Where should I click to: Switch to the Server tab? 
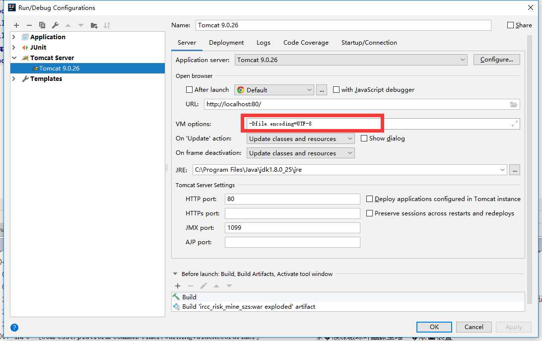pyautogui.click(x=187, y=43)
